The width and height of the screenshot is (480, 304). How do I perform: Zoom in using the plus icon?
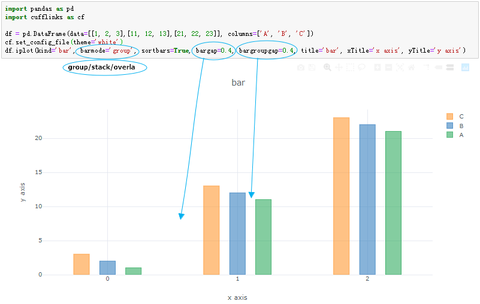(x=378, y=67)
